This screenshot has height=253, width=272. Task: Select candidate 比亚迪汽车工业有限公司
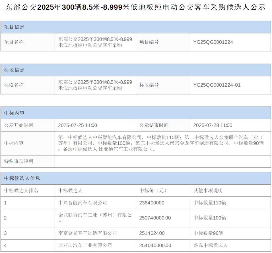click(x=85, y=245)
